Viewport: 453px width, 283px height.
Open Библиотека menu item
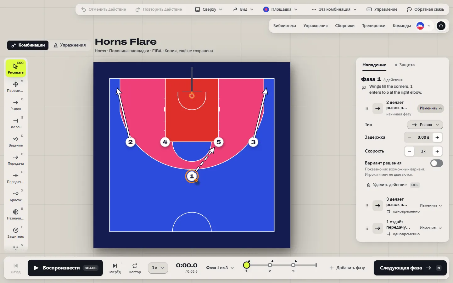tap(284, 26)
